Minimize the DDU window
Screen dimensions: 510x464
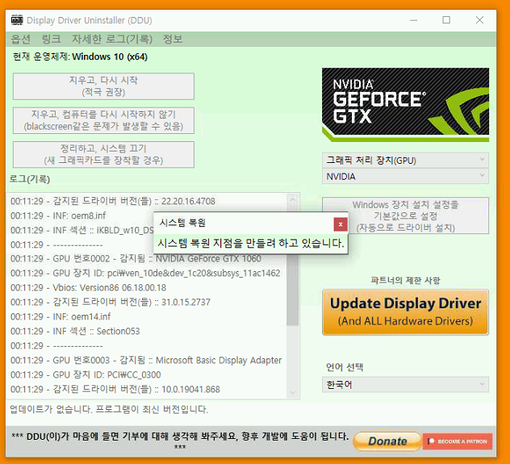coord(413,20)
